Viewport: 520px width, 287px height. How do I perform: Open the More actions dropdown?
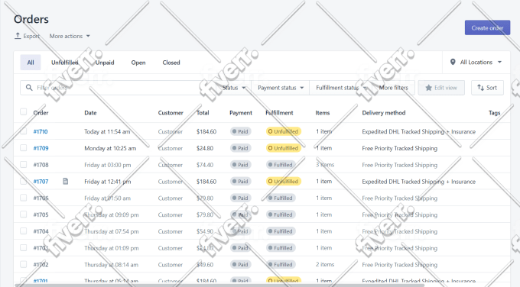[x=70, y=36]
